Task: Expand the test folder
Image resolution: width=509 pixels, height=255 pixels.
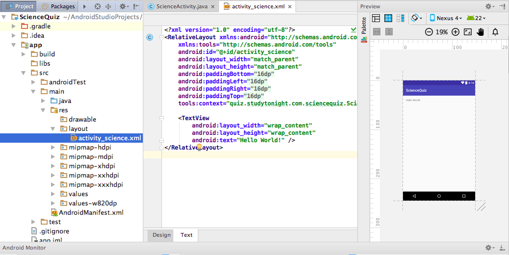Action: pyautogui.click(x=33, y=222)
